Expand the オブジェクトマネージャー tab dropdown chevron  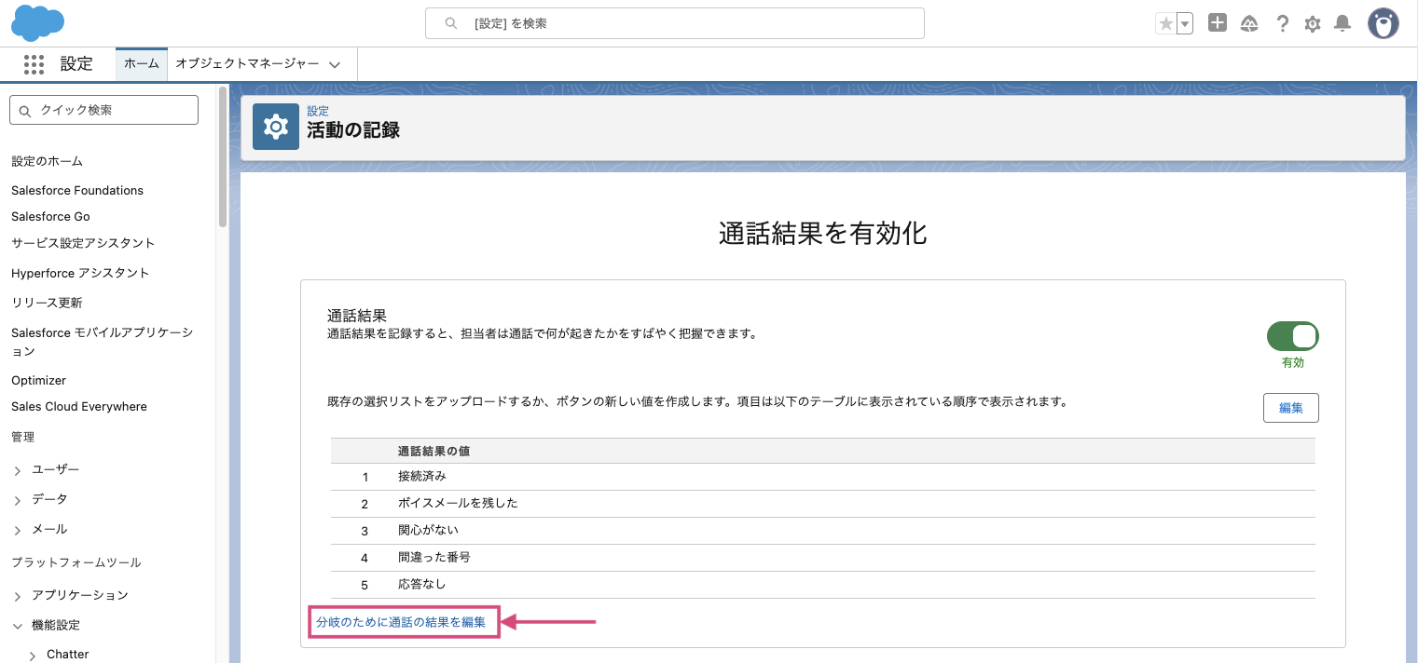coord(335,64)
